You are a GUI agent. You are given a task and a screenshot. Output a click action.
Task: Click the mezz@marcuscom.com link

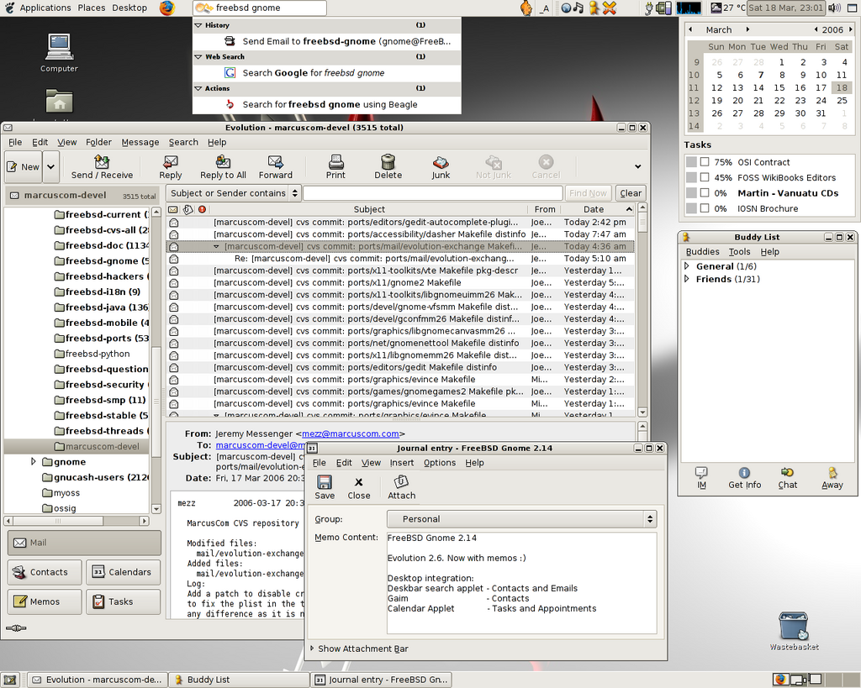[x=351, y=433]
